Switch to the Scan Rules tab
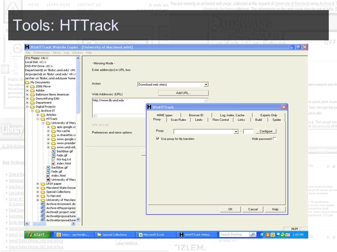337x252 pixels. pyautogui.click(x=178, y=120)
